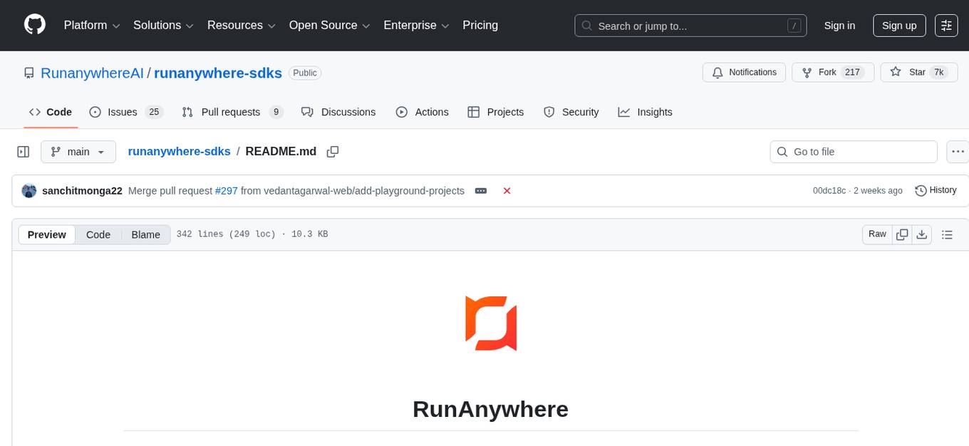The image size is (969, 446).
Task: View the file History
Action: (936, 190)
